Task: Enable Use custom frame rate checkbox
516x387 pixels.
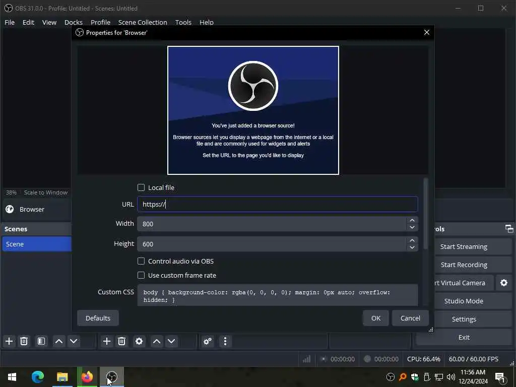Action: click(141, 275)
